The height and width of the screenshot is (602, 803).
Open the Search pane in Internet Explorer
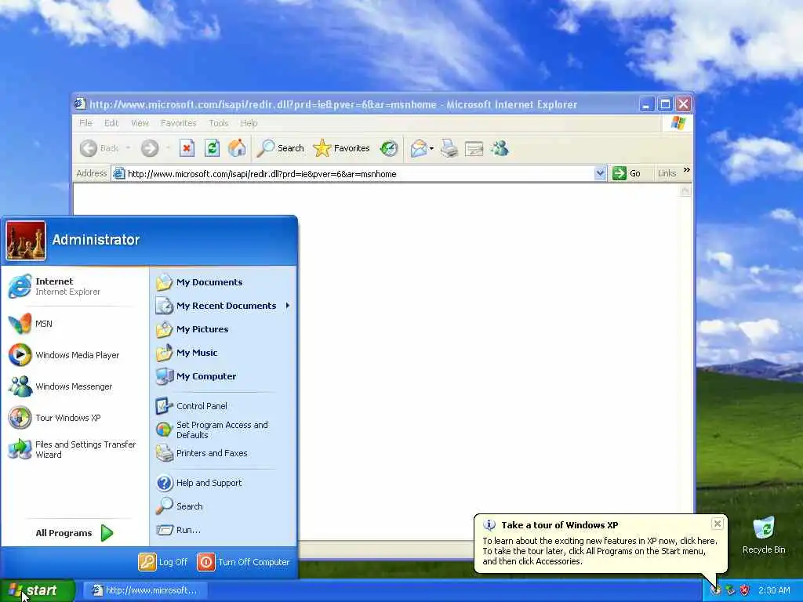pos(280,148)
